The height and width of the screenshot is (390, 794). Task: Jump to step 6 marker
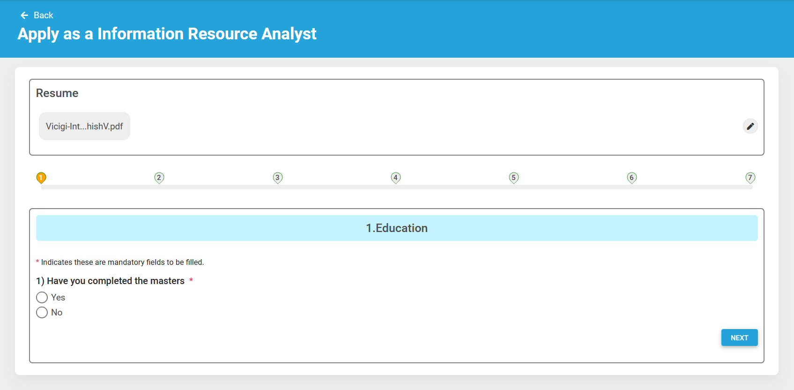click(632, 178)
